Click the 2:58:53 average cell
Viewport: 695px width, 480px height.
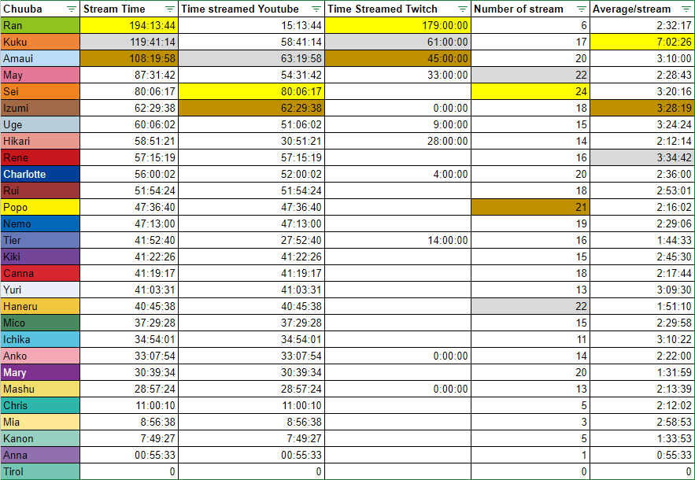tap(642, 422)
